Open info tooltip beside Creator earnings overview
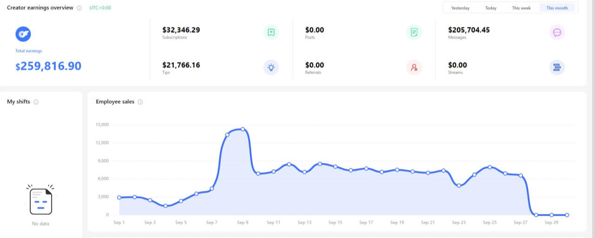The height and width of the screenshot is (238, 595). 79,8
